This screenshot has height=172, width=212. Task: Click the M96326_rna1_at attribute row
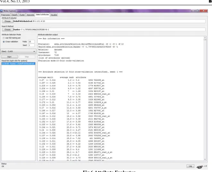(x=75, y=94)
